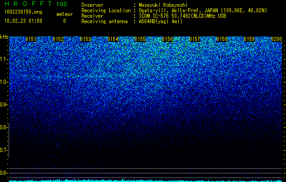Click the A504HB(yagi 4el) antenna text
The width and height of the screenshot is (286, 182).
point(161,21)
